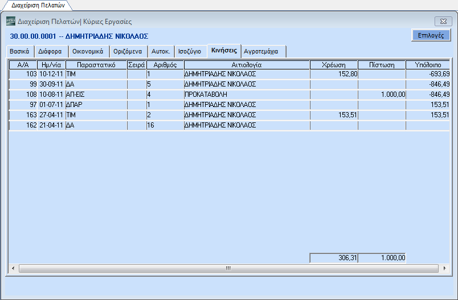Select the Οριζόμενα tab
458x300 pixels.
pyautogui.click(x=128, y=51)
